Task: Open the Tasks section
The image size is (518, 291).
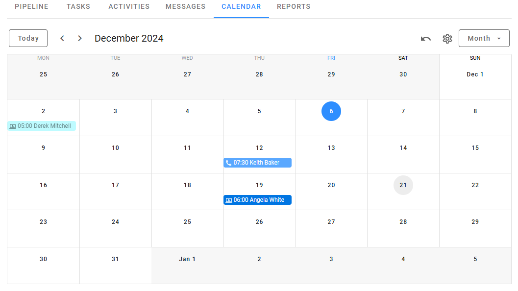Action: [78, 6]
